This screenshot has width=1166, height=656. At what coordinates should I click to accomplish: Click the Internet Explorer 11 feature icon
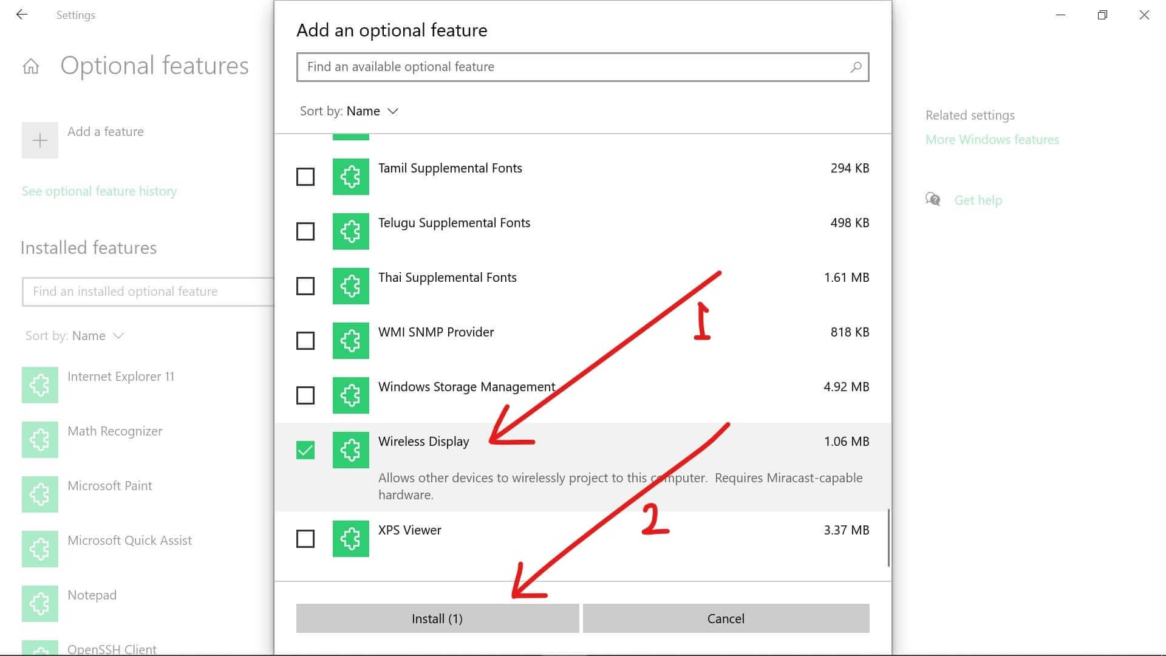pos(40,385)
